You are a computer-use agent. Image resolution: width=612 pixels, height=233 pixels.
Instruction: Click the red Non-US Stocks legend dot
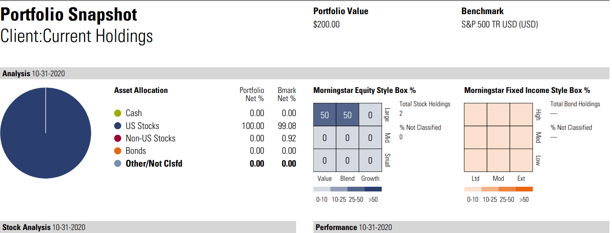click(118, 138)
